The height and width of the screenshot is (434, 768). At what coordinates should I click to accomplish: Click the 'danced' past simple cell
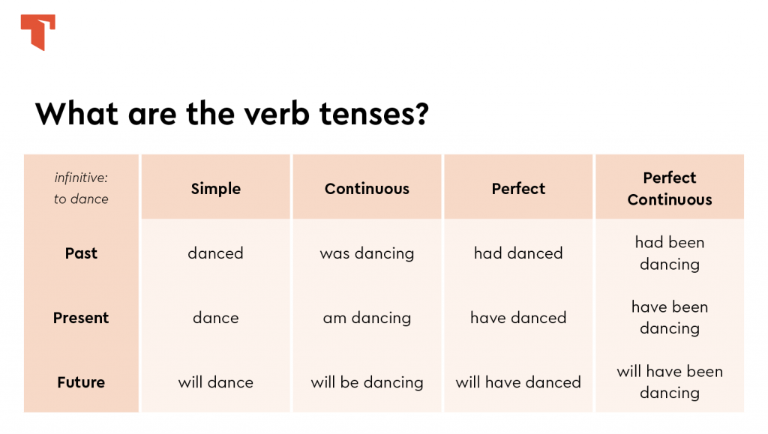(x=216, y=253)
